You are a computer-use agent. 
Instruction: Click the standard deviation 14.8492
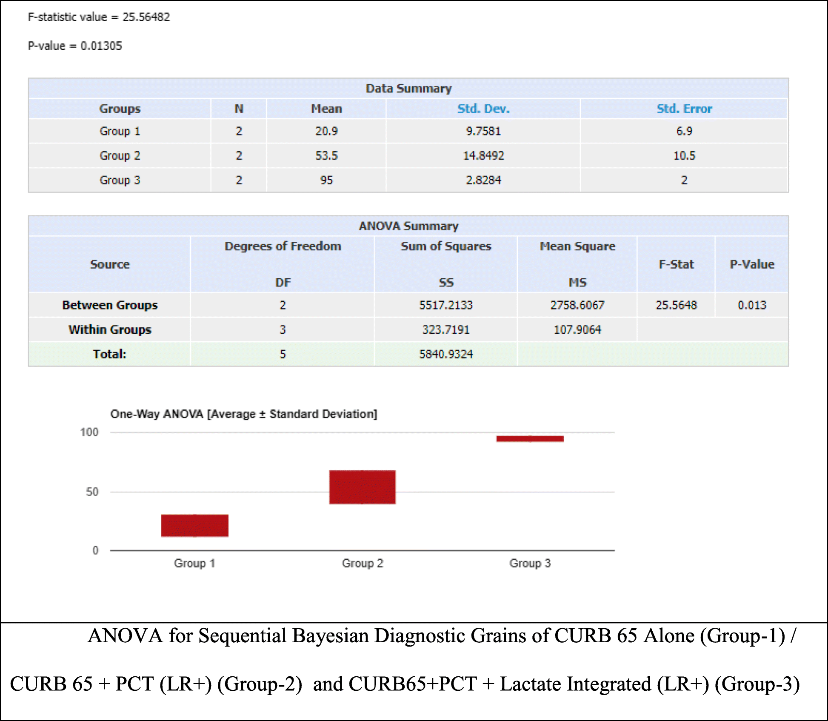483,156
